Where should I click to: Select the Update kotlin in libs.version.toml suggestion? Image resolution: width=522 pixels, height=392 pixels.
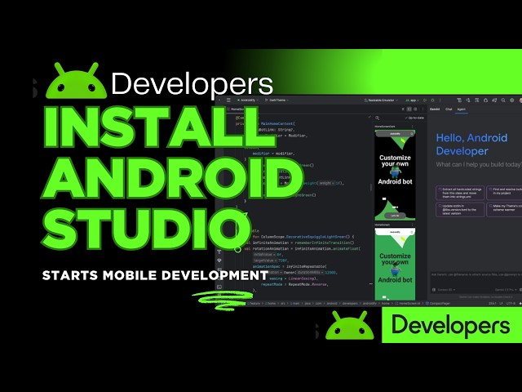click(x=460, y=210)
